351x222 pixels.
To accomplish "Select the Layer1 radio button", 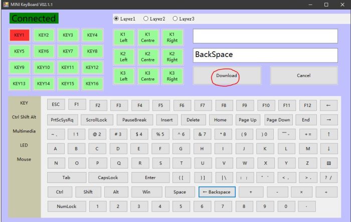I will click(x=117, y=19).
